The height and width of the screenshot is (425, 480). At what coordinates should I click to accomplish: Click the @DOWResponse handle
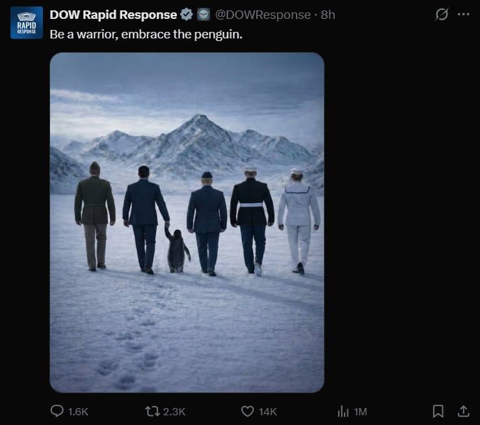[x=263, y=14]
